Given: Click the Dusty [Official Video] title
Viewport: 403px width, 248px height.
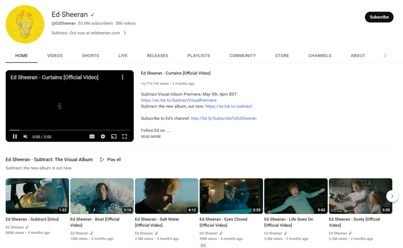Looking at the screenshot, I should pos(355,222).
